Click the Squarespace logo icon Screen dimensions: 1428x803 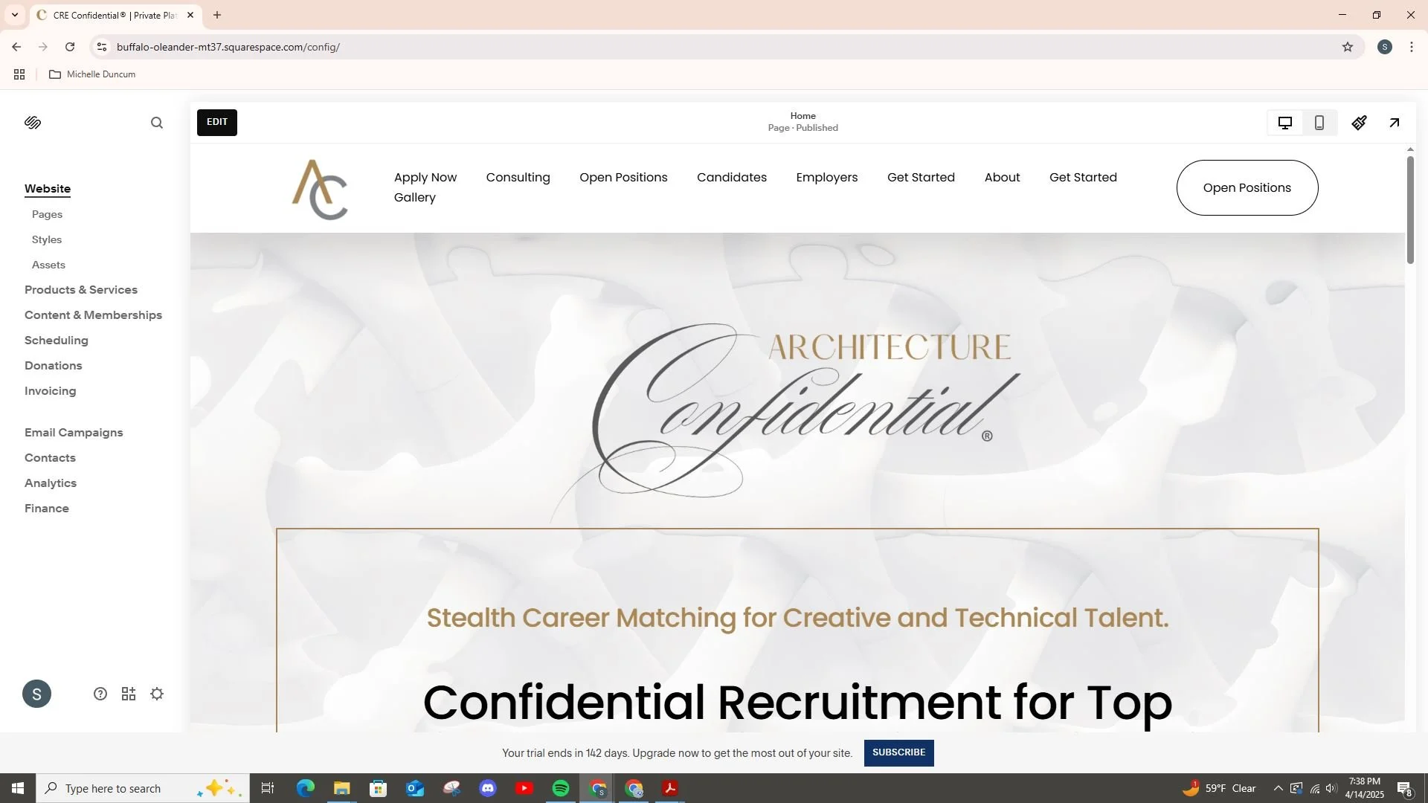click(x=33, y=123)
